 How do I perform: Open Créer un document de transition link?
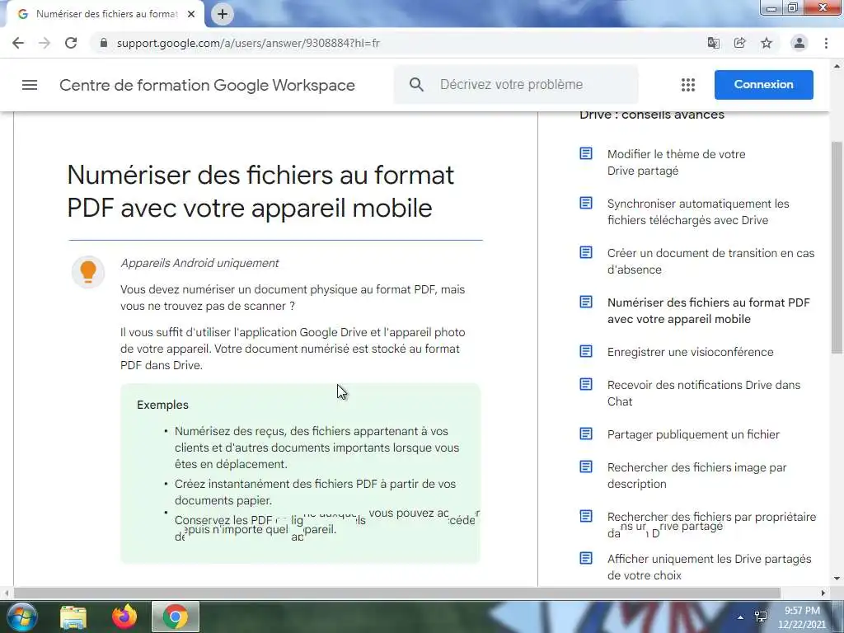710,261
